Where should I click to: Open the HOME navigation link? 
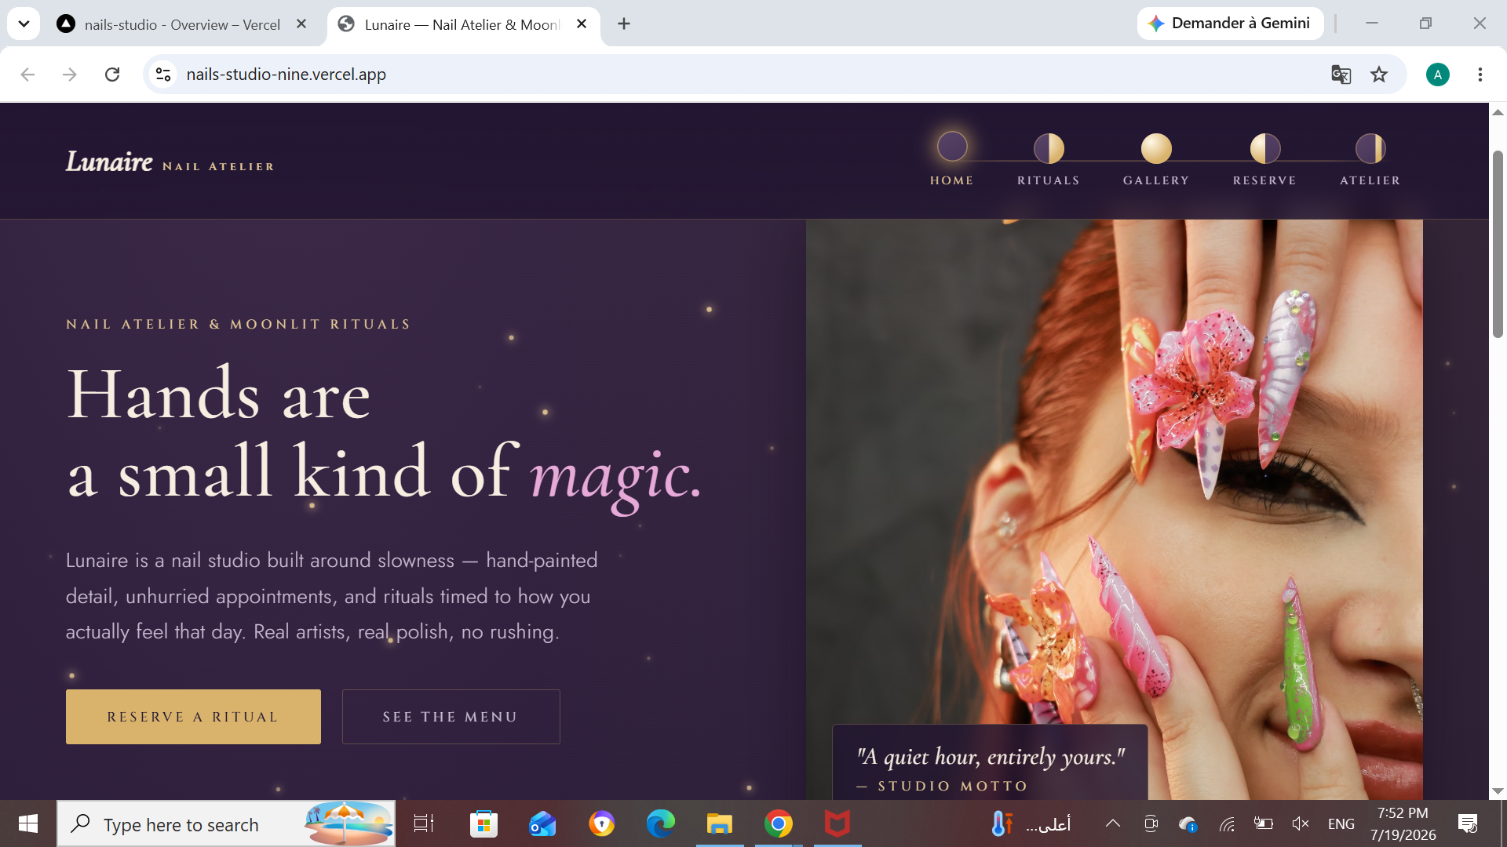click(952, 180)
